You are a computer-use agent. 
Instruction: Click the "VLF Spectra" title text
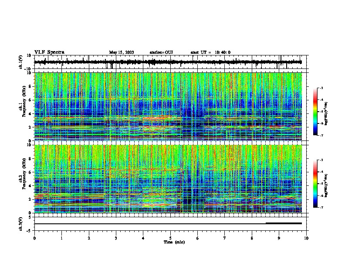click(49, 52)
